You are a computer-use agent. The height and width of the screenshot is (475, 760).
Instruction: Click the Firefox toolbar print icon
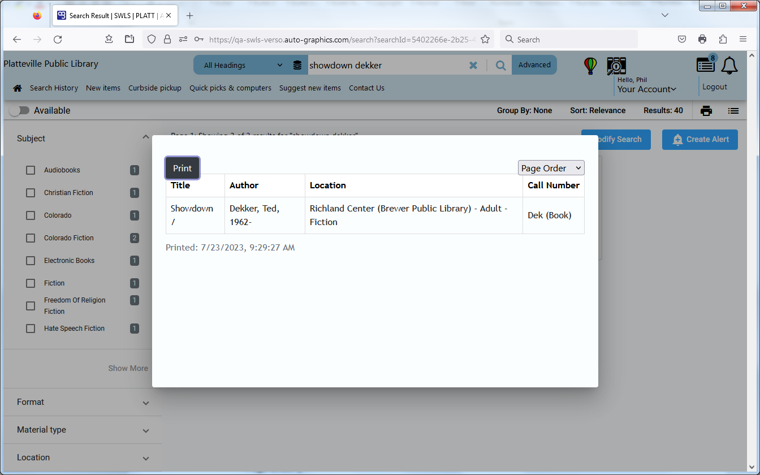point(702,39)
